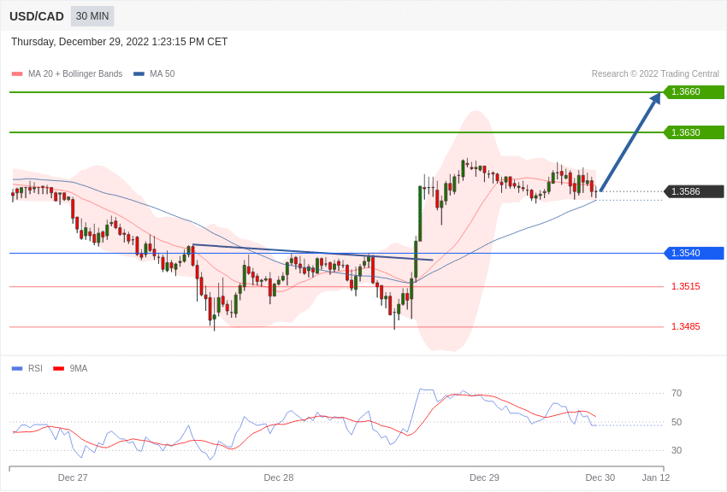This screenshot has height=492, width=727.
Task: Click the Research © 2022 Trading Central text
Action: click(655, 73)
